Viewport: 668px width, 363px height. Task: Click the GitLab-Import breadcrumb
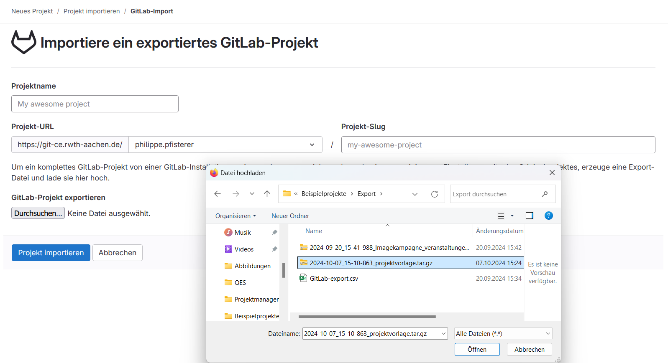[152, 11]
